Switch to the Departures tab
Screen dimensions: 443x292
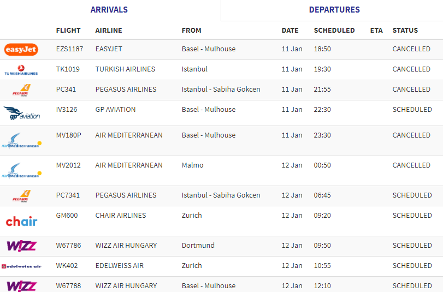(x=334, y=10)
